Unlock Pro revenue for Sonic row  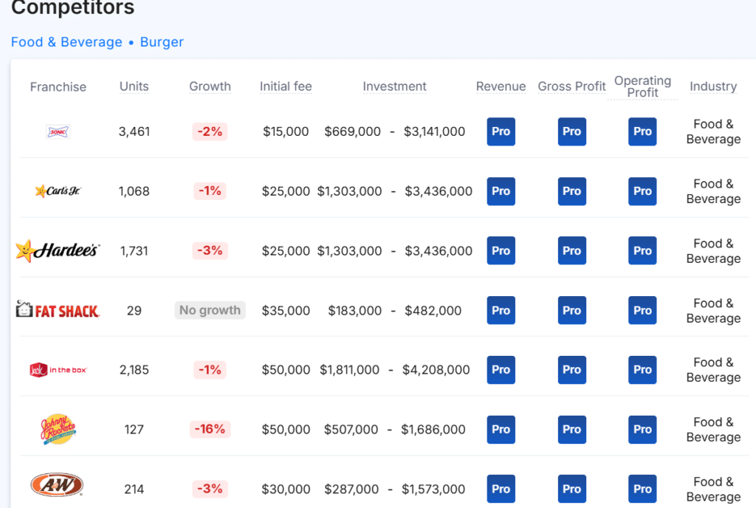click(501, 131)
